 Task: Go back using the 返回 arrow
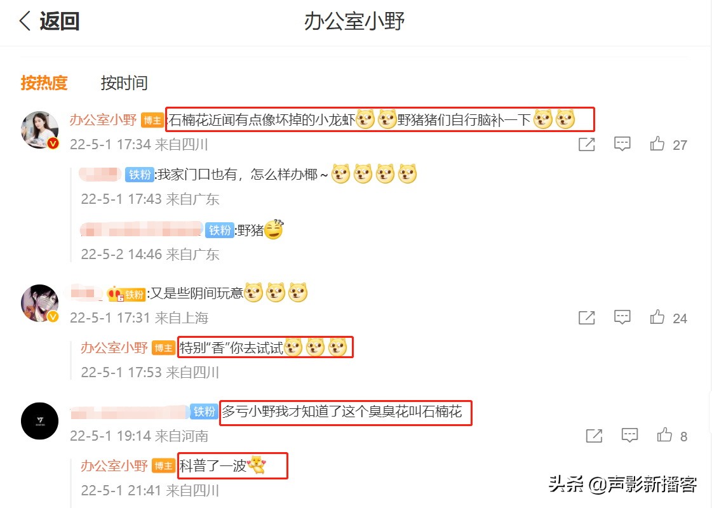click(49, 22)
